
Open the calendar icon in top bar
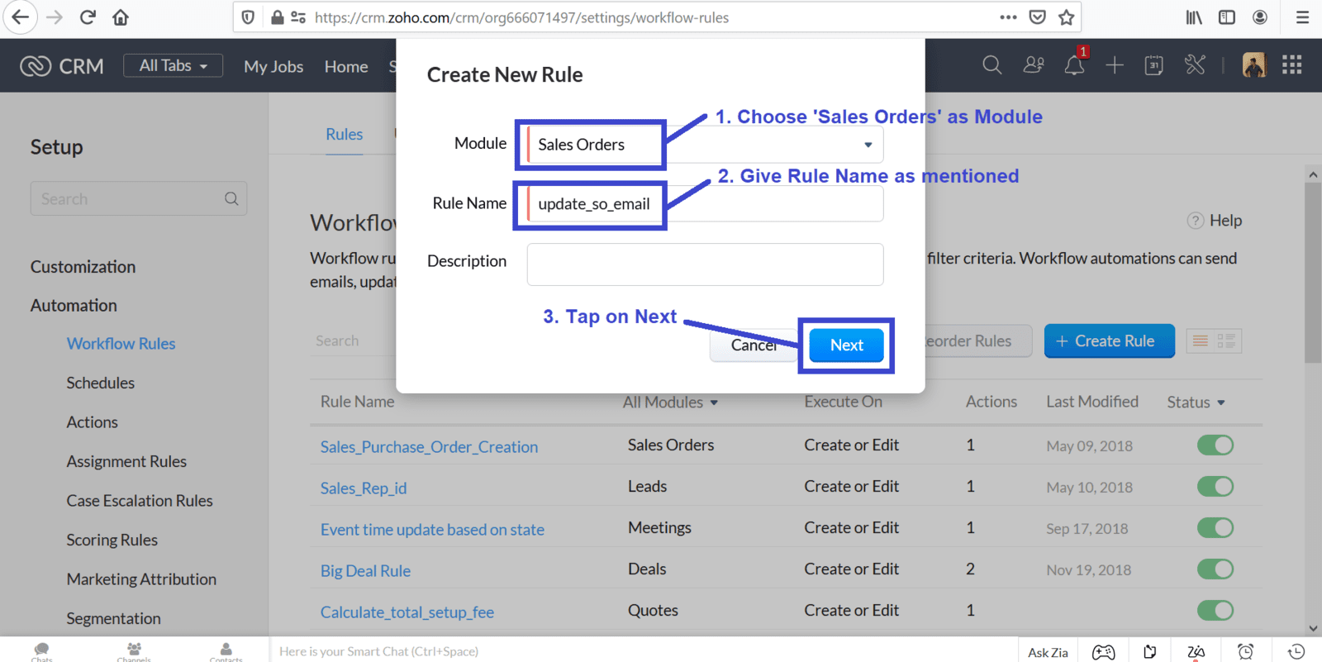coord(1154,65)
